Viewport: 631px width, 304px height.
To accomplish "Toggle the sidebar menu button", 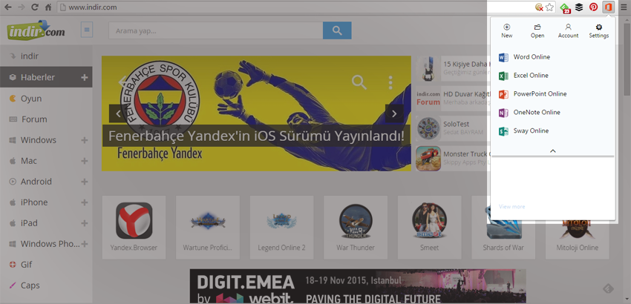I will (87, 30).
